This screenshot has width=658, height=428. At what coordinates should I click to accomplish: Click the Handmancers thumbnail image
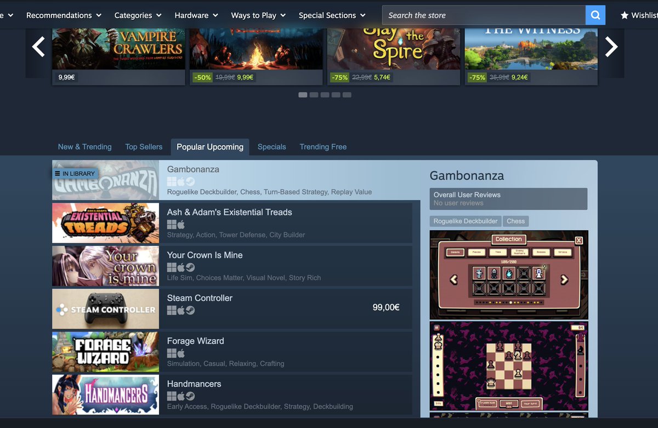(105, 395)
